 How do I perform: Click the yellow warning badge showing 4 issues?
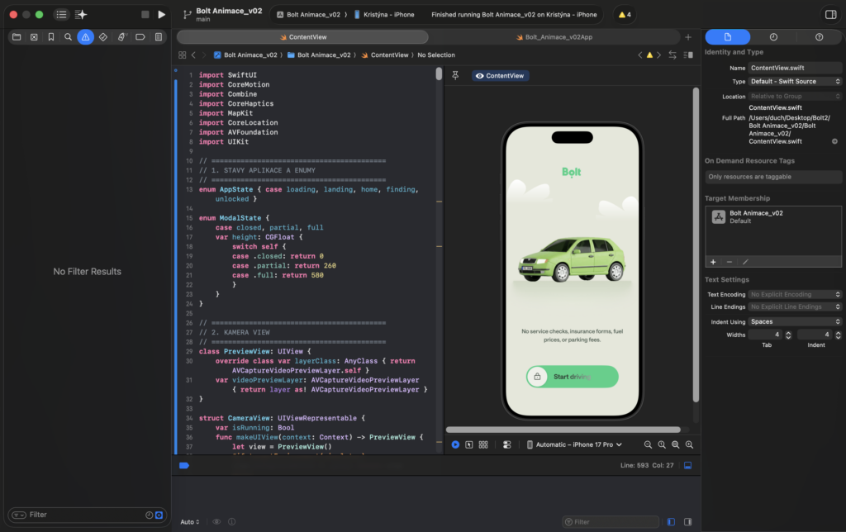[625, 15]
